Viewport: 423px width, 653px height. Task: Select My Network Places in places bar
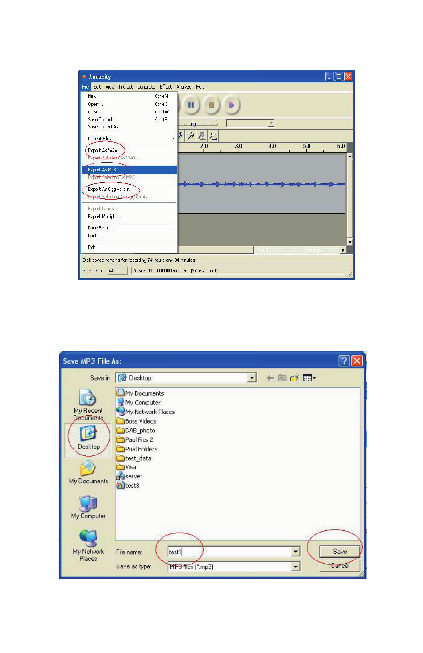click(x=88, y=546)
